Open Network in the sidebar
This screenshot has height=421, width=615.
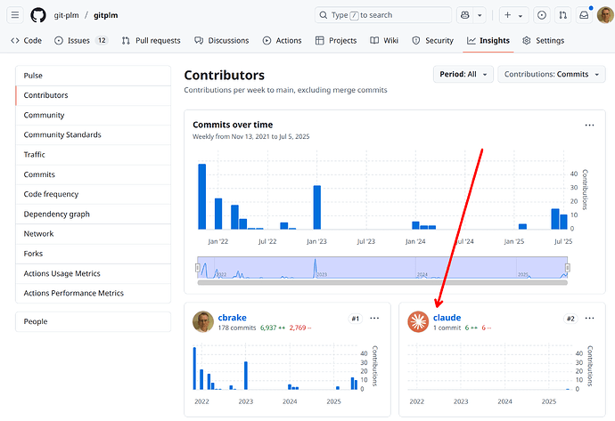[x=93, y=234]
